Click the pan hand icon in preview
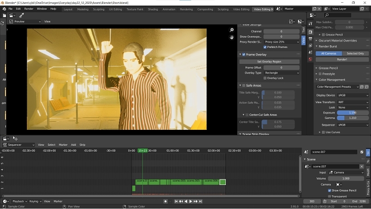This screenshot has width=371, height=209. pos(232,38)
